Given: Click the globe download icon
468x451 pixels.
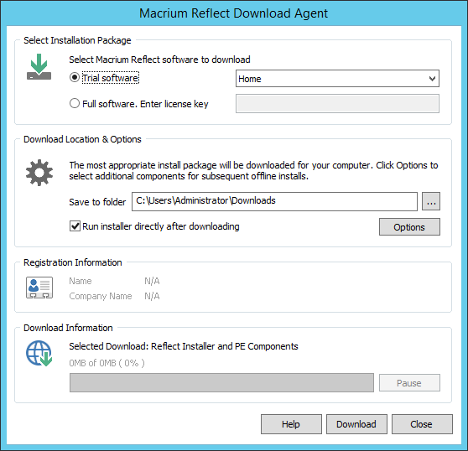Looking at the screenshot, I should pos(39,354).
